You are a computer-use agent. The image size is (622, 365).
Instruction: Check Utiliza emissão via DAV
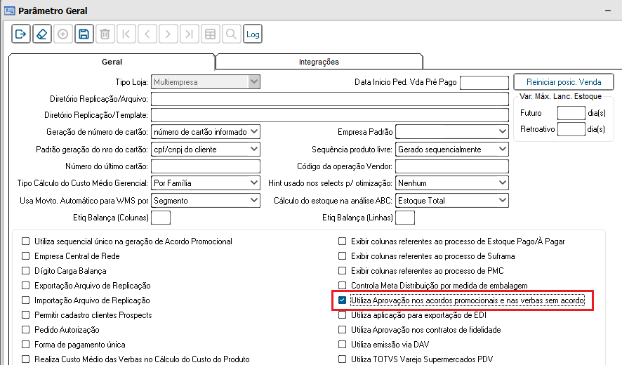pyautogui.click(x=343, y=345)
